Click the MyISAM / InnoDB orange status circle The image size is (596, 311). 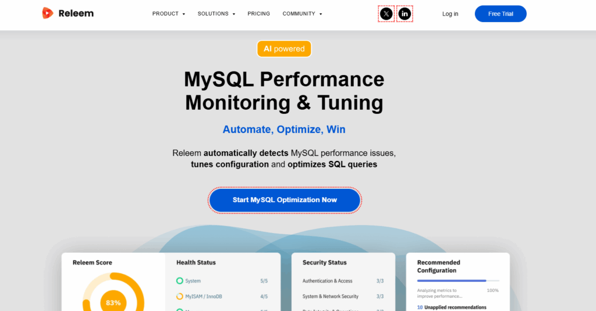coord(180,296)
